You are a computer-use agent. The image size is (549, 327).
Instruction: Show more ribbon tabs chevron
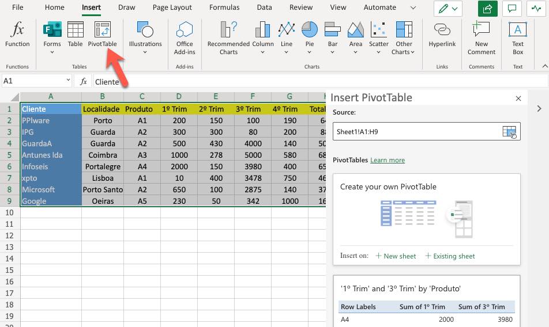413,7
